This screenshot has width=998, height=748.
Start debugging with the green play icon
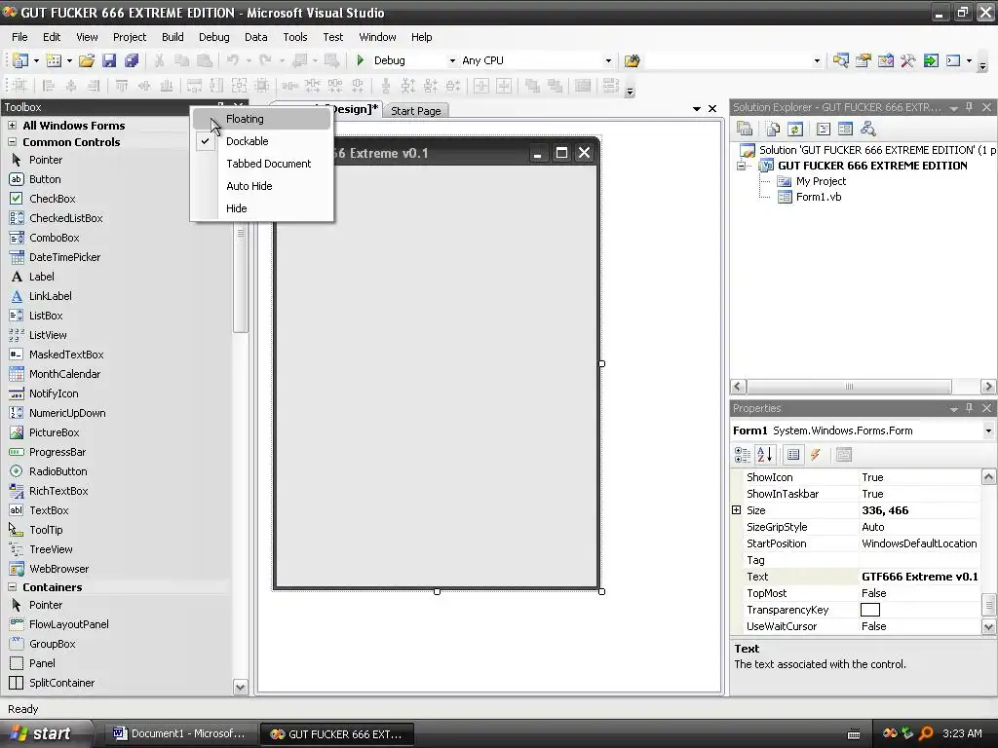click(361, 60)
